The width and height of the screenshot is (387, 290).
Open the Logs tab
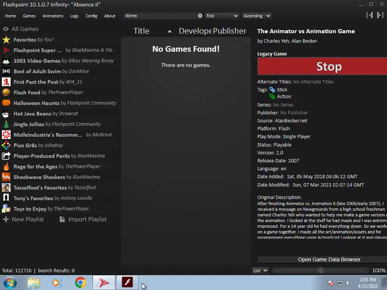pos(74,16)
